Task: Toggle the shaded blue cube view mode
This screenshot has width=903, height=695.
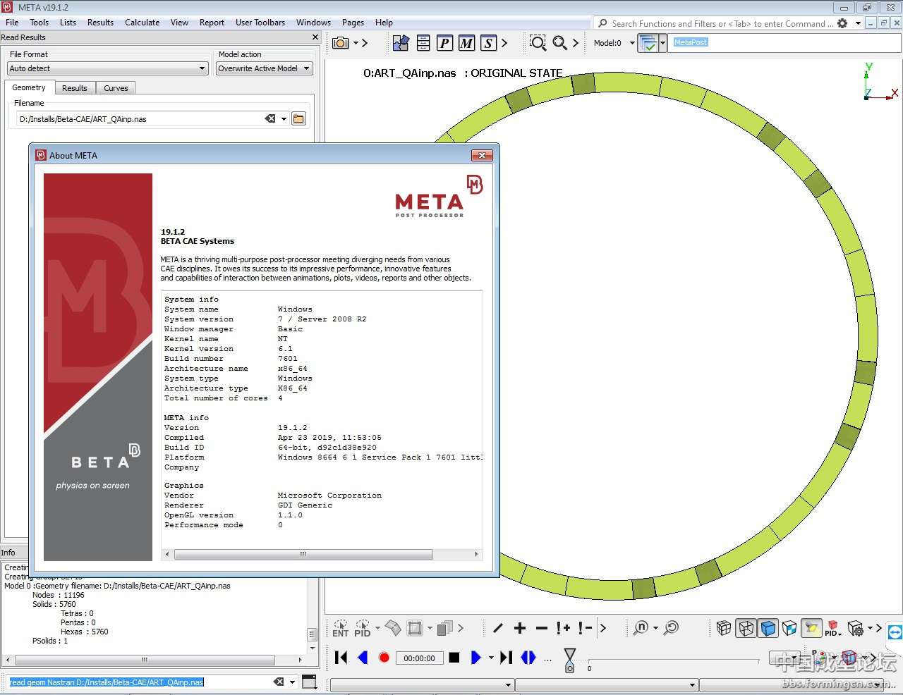Action: 768,628
